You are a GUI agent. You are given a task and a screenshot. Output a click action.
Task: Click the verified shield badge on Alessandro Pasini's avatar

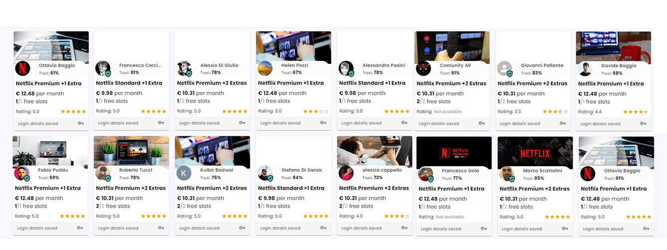pyautogui.click(x=351, y=73)
